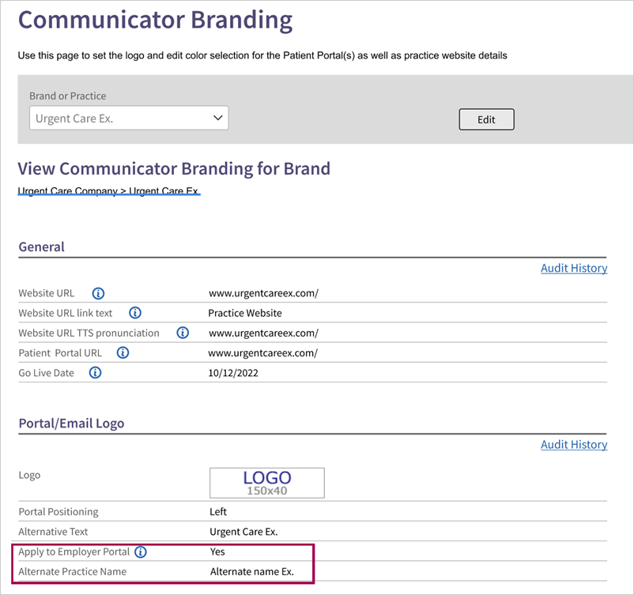Click the Patient Portal URL value
The height and width of the screenshot is (595, 634).
(263, 353)
